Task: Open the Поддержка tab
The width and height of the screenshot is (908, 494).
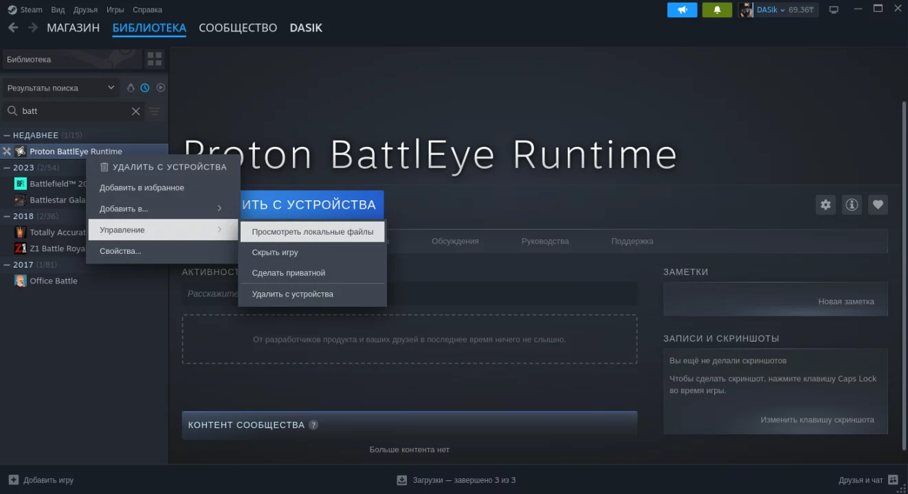Action: tap(632, 242)
